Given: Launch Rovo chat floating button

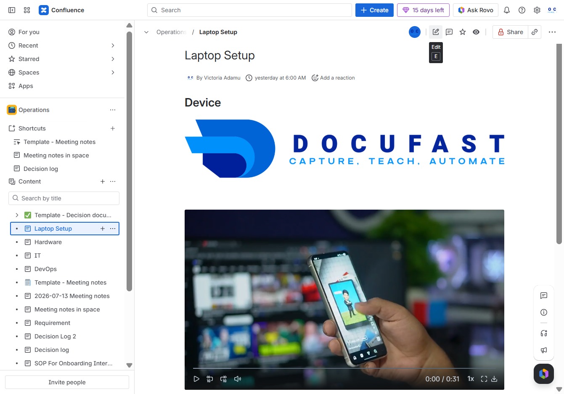Looking at the screenshot, I should tap(544, 373).
